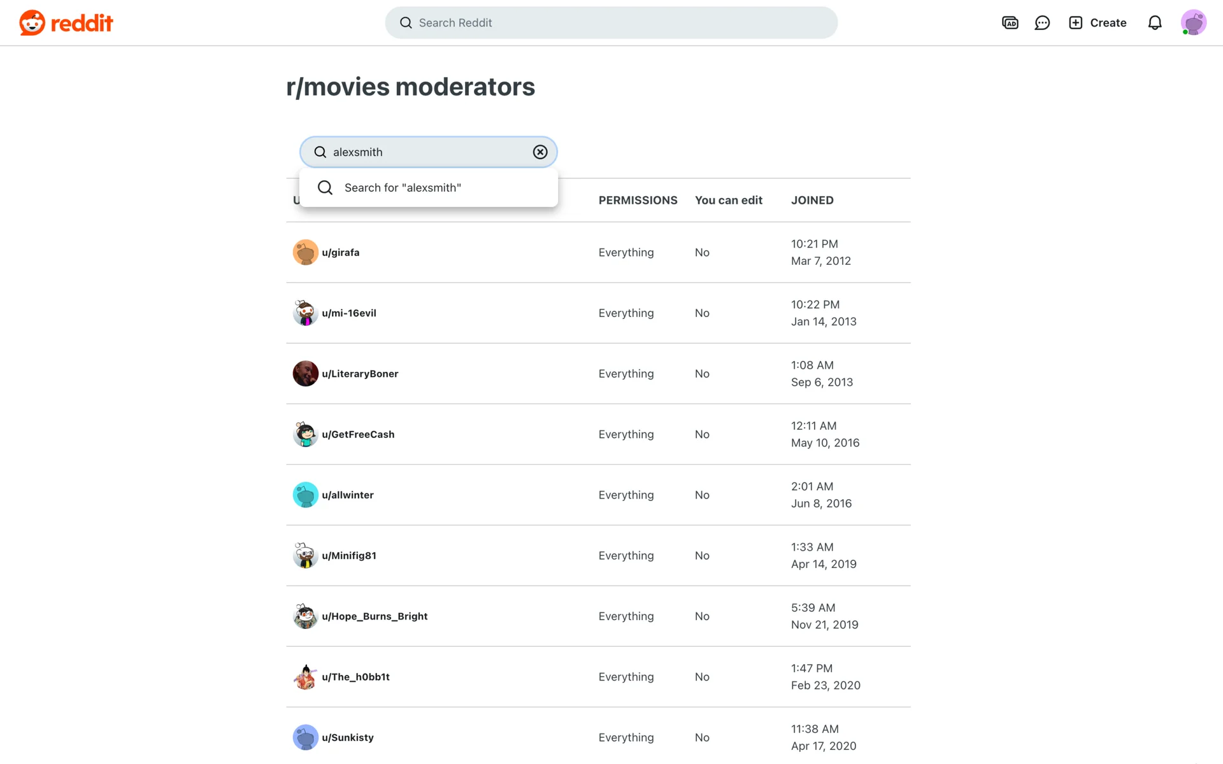The height and width of the screenshot is (764, 1223).
Task: Open u/The_h0bb1t profile link
Action: [355, 677]
